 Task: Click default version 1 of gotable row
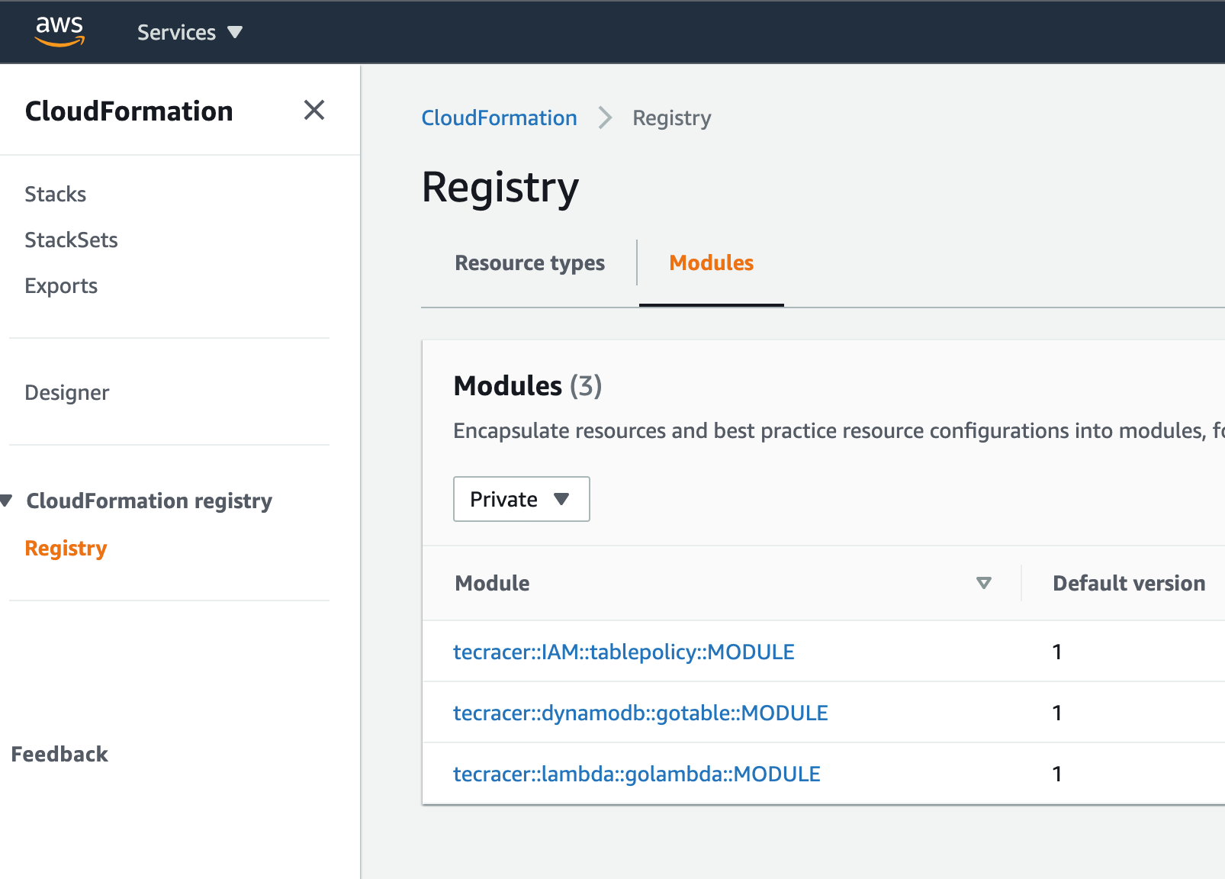(1056, 713)
